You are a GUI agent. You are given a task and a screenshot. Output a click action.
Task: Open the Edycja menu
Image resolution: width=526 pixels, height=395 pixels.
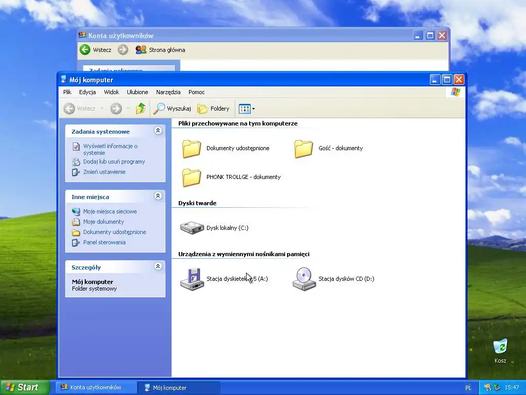click(x=87, y=92)
